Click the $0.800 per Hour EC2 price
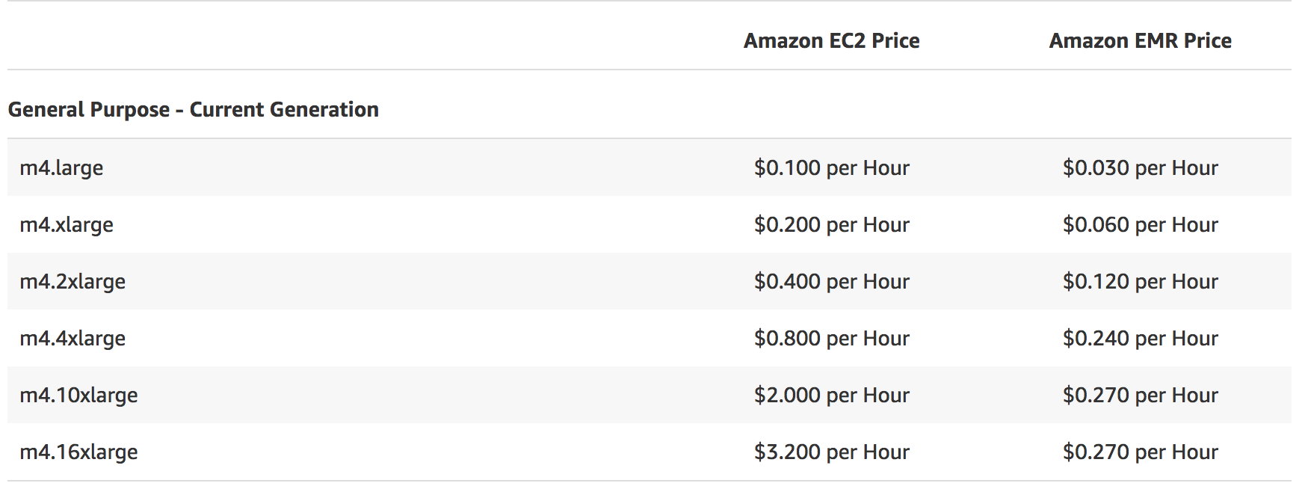 pyautogui.click(x=831, y=338)
